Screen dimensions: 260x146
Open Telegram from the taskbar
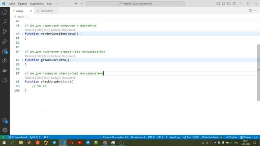point(54,143)
